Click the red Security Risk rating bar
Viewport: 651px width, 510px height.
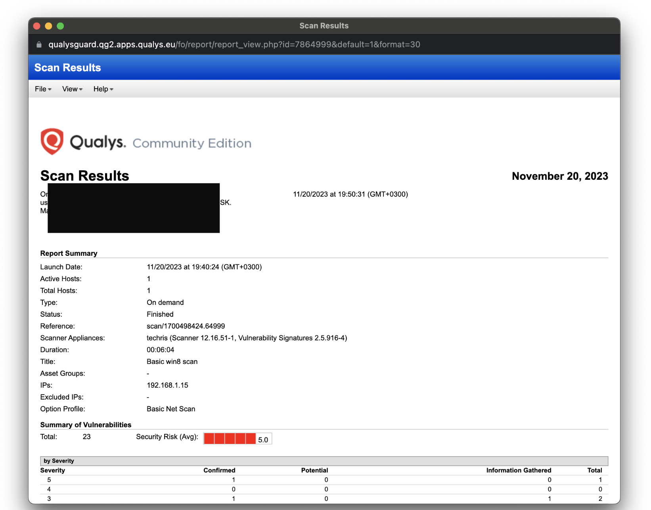(230, 439)
